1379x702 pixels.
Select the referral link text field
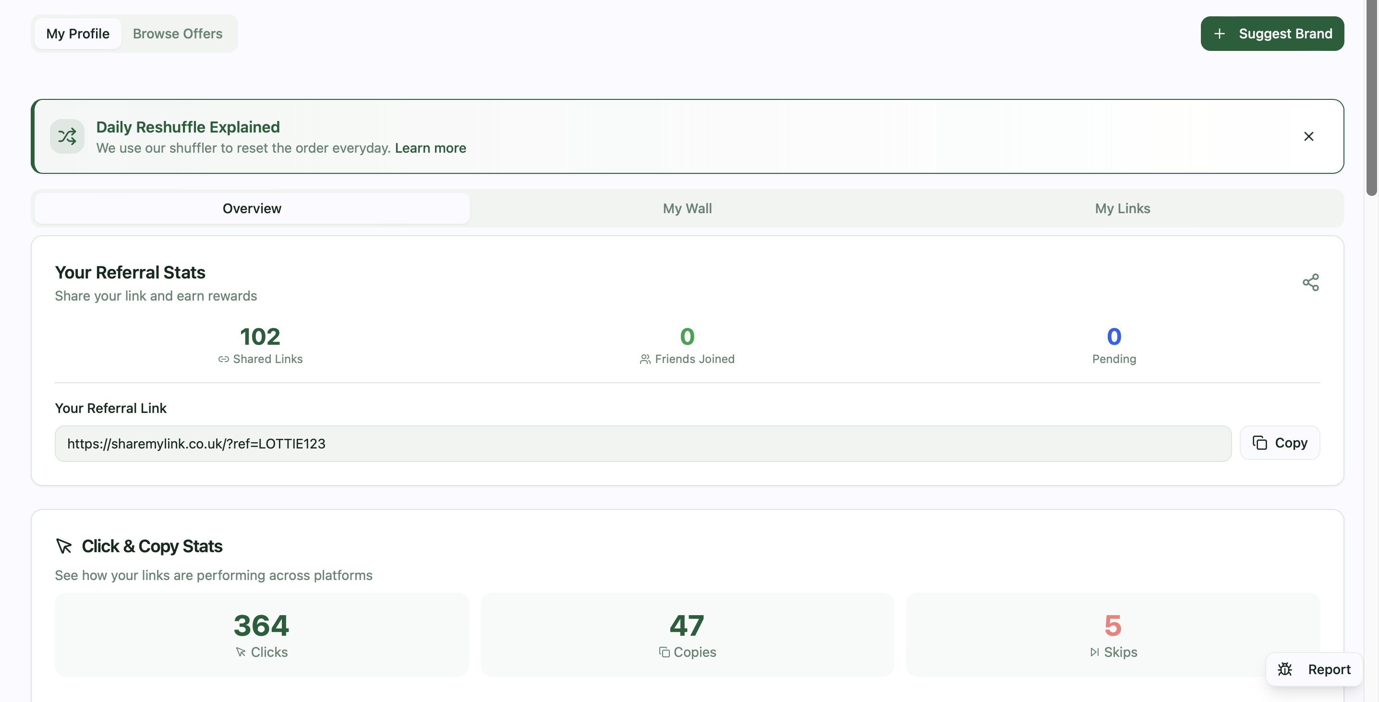(642, 443)
